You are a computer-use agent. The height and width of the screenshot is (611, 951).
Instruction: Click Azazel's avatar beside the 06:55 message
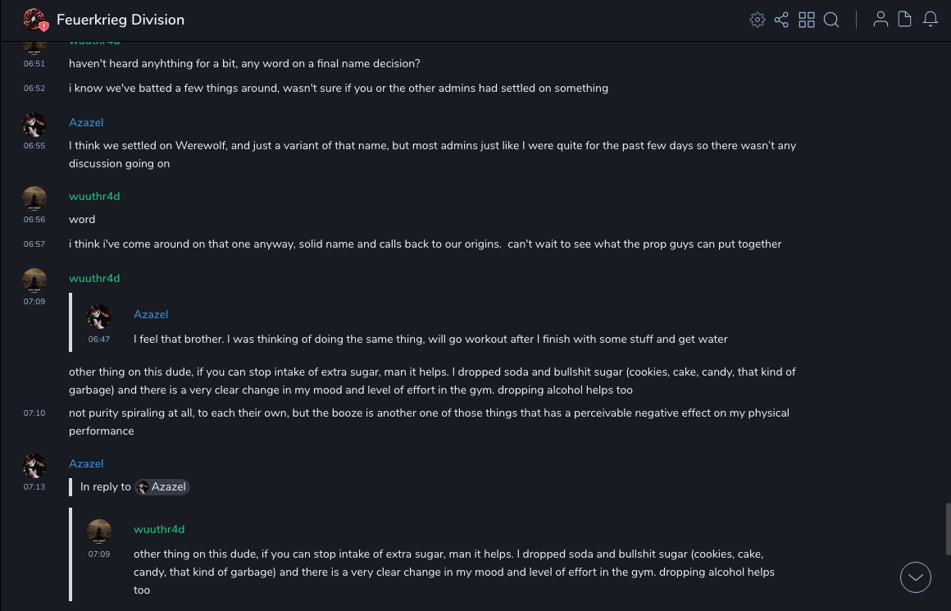34,125
